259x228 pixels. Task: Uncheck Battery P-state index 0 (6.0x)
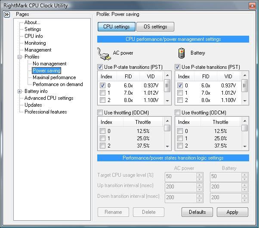point(180,86)
